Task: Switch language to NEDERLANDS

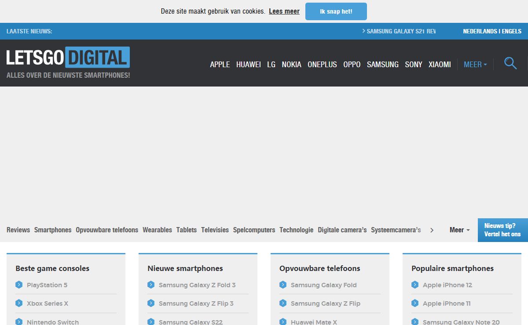Action: coord(480,31)
